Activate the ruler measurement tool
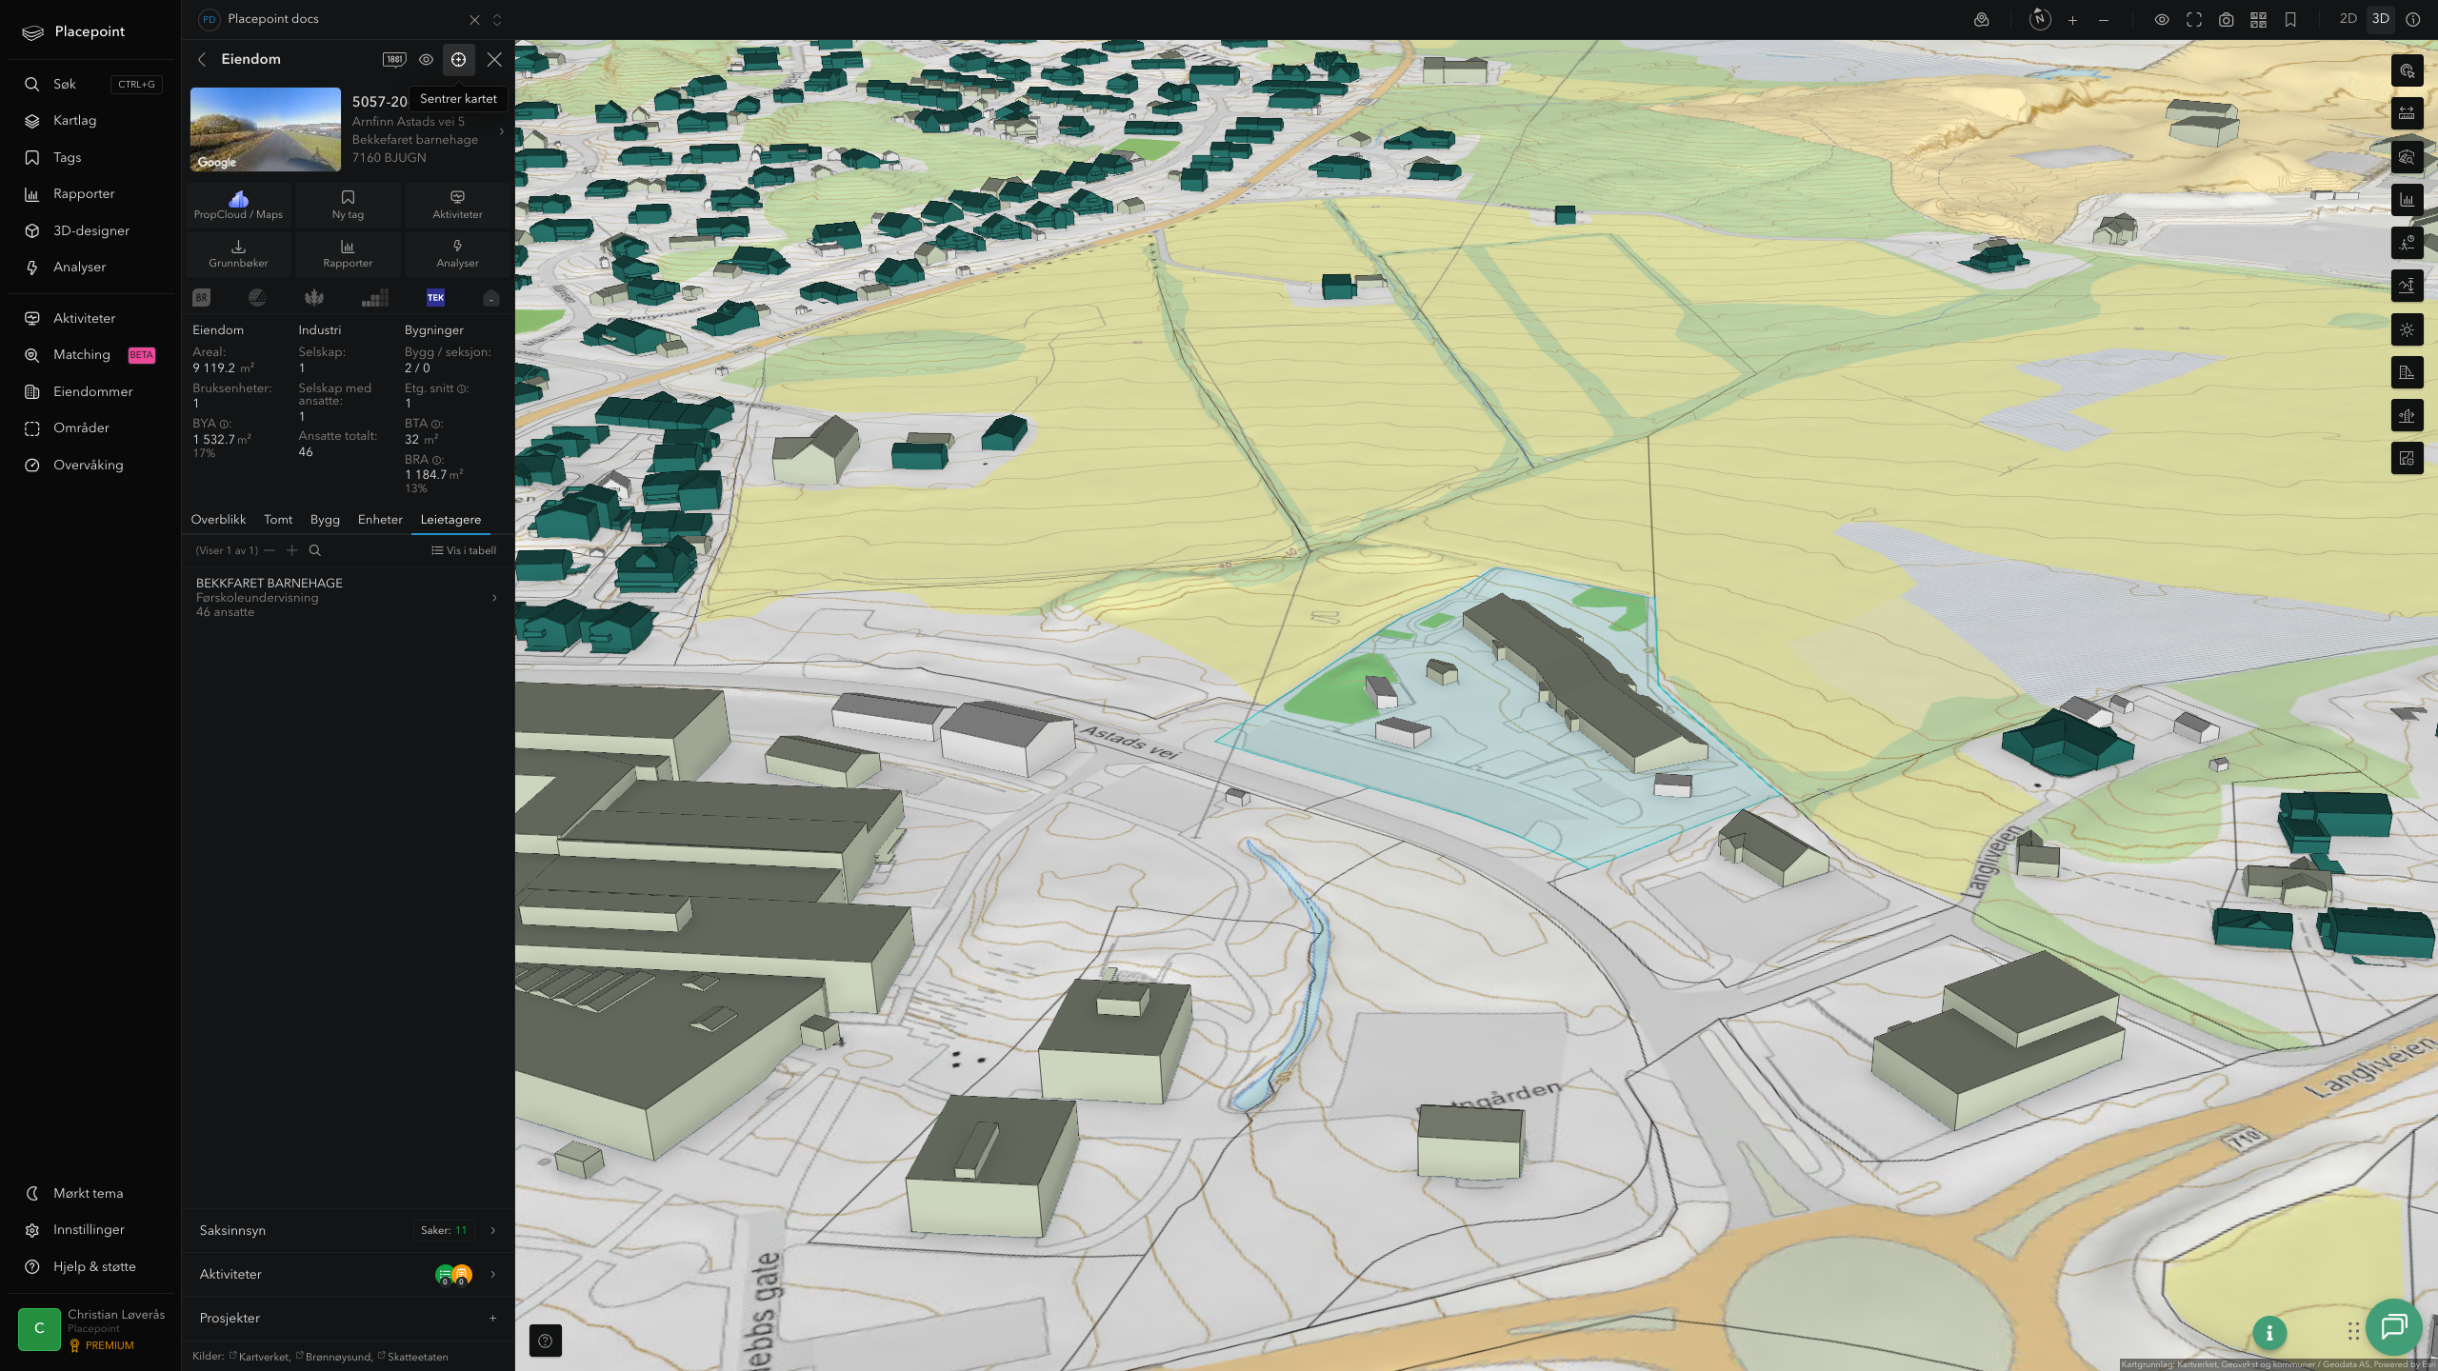The height and width of the screenshot is (1371, 2438). [2407, 113]
